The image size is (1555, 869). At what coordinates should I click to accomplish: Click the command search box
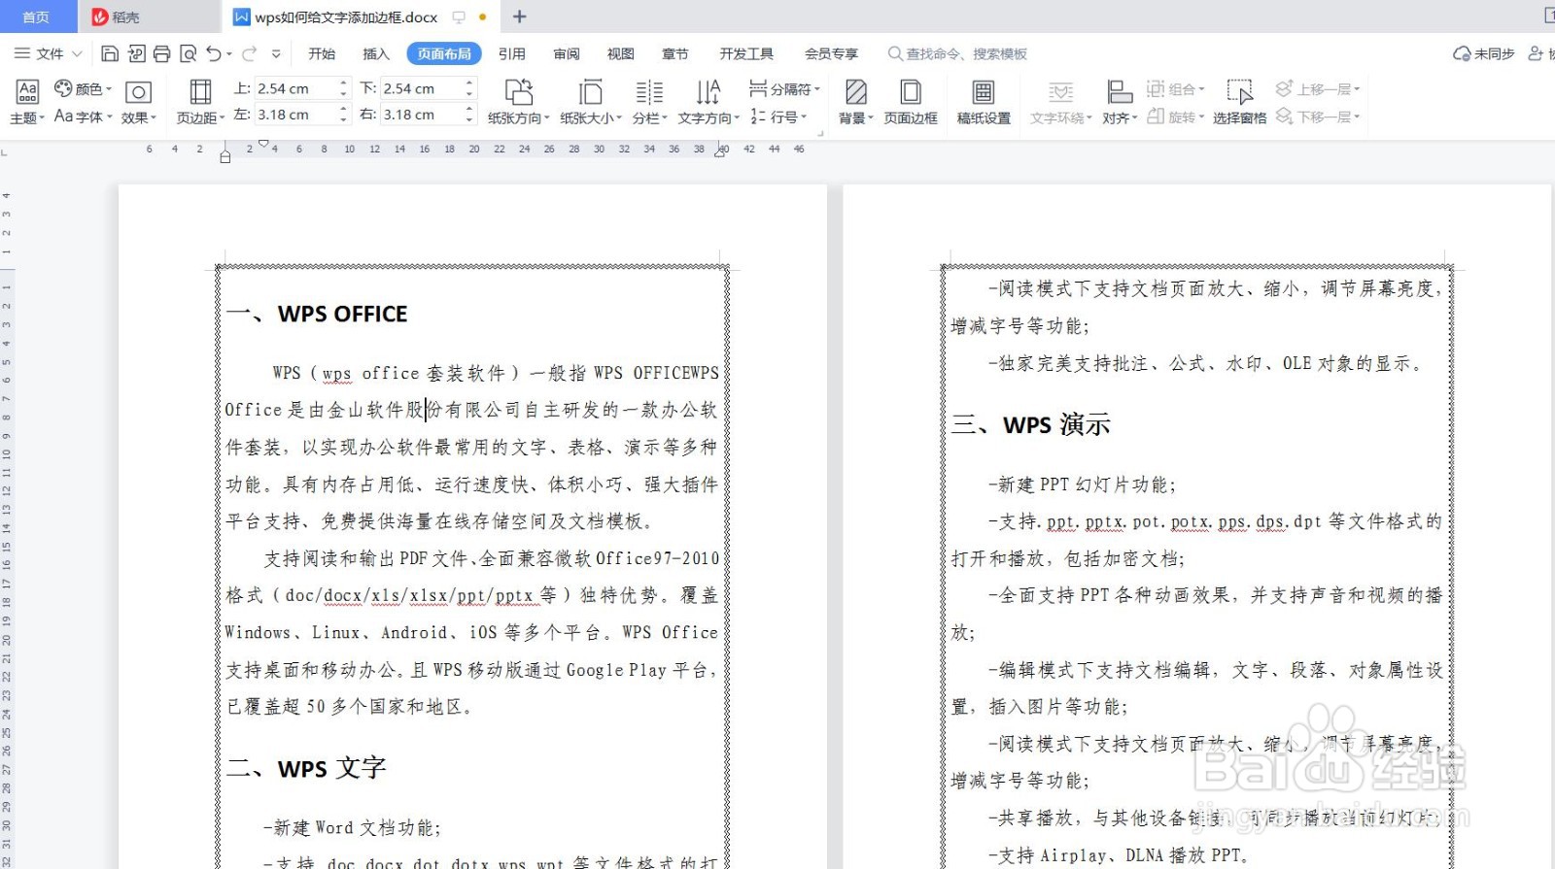(x=958, y=53)
